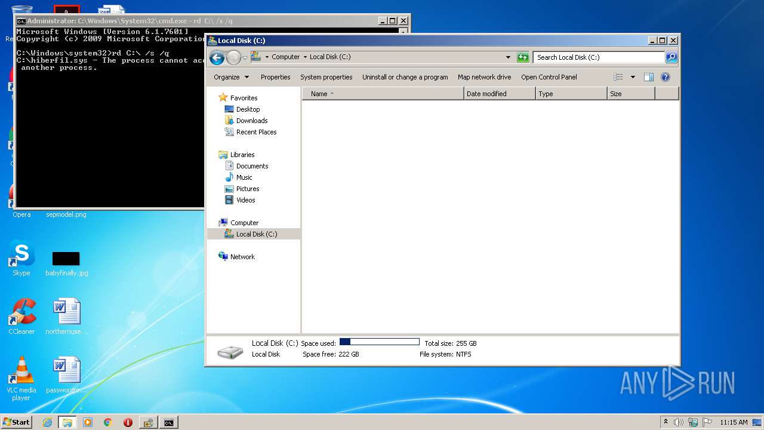Click the cmd window system menu icon
The width and height of the screenshot is (764, 430).
click(21, 21)
